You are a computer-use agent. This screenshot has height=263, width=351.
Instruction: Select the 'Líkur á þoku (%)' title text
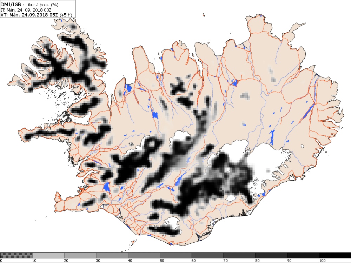(x=42, y=5)
